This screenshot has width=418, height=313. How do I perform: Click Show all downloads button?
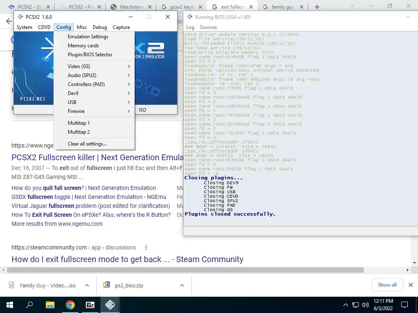coord(387,285)
